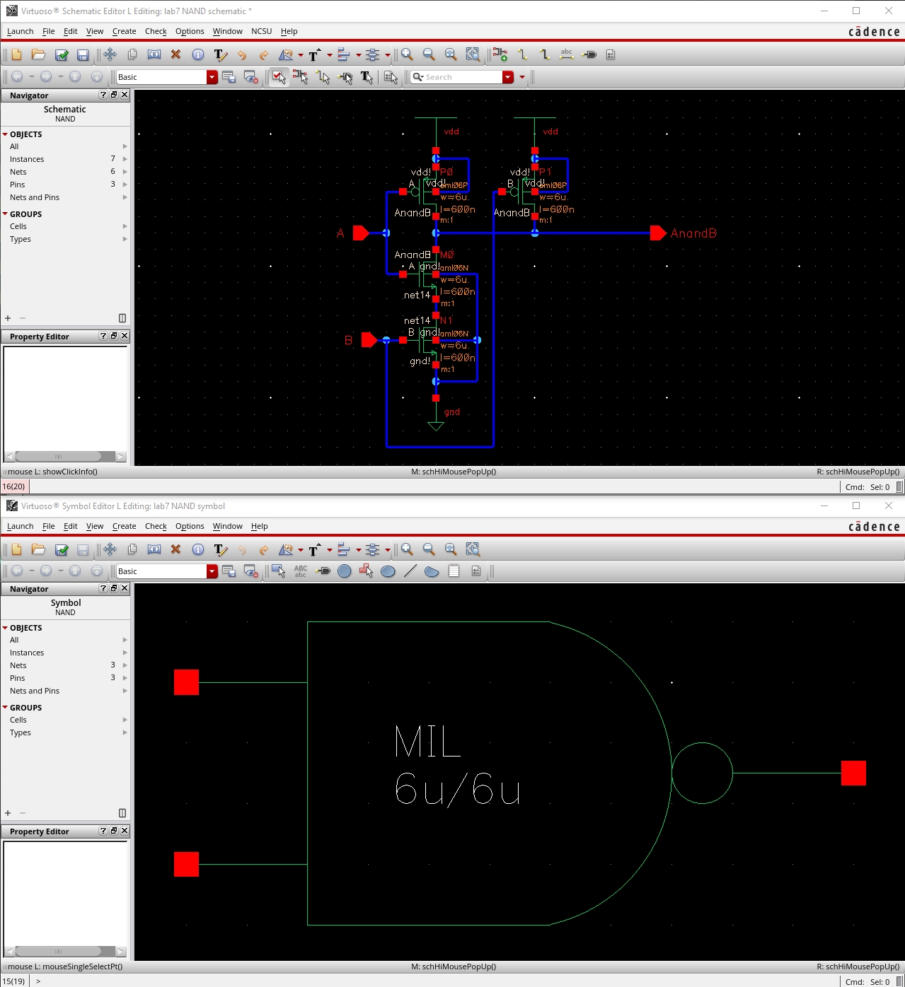The image size is (905, 987).
Task: Click the Create Pin icon in schematic toolbar
Action: click(x=589, y=54)
